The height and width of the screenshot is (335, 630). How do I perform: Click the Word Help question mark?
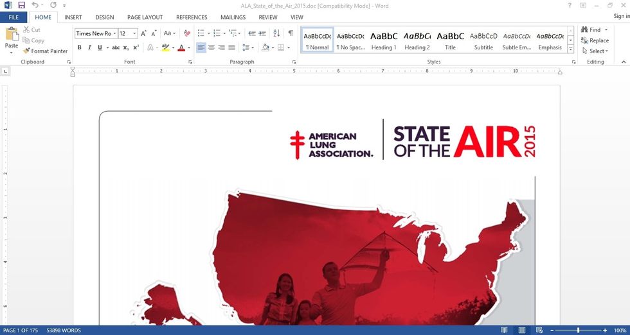[570, 5]
